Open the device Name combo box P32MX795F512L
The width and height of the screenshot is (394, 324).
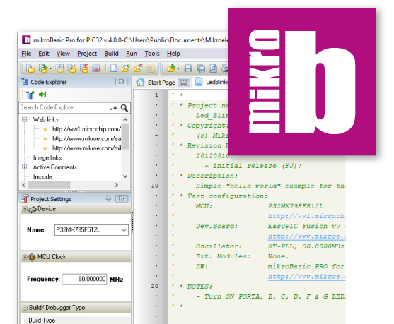[91, 230]
